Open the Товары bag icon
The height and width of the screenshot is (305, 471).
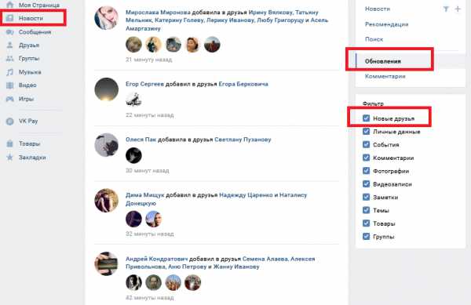click(x=10, y=143)
